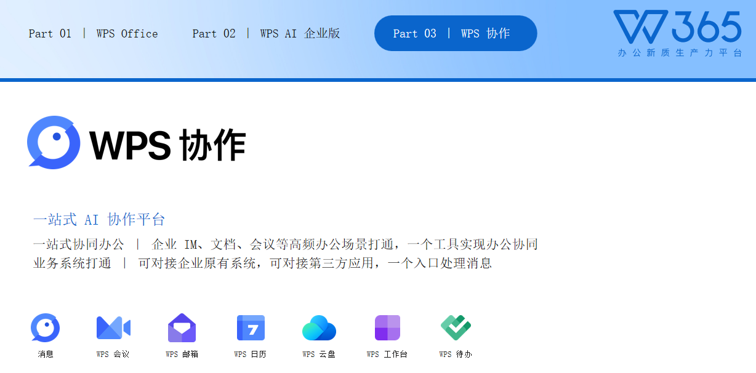Click the WPS 日历 label text

[251, 355]
